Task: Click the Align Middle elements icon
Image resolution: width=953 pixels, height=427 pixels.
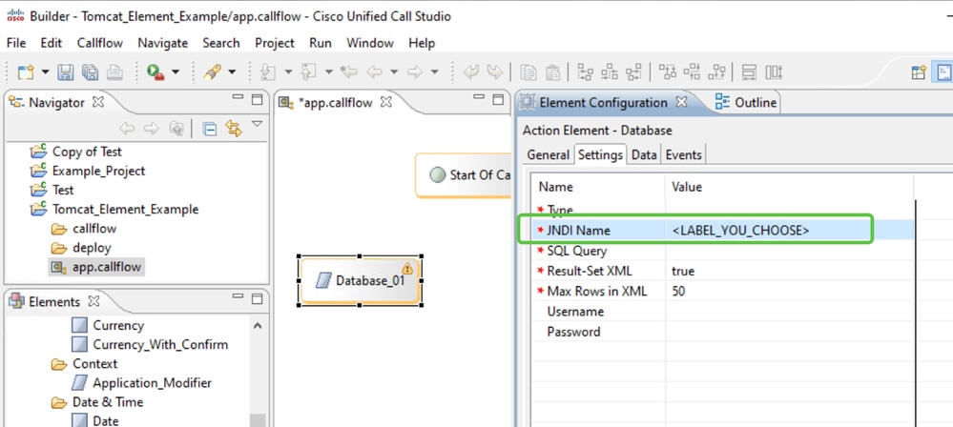Action: click(x=692, y=72)
